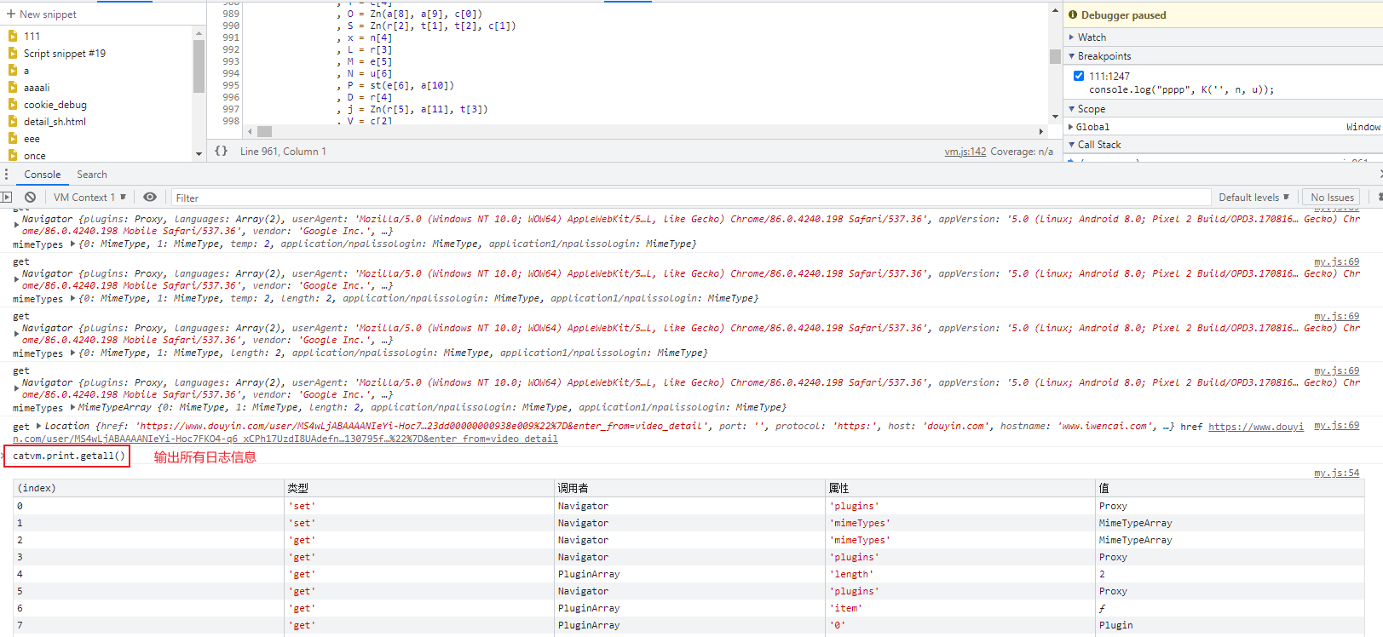
Task: Click code editor vertical scrollbar thumb
Action: coord(1055,56)
